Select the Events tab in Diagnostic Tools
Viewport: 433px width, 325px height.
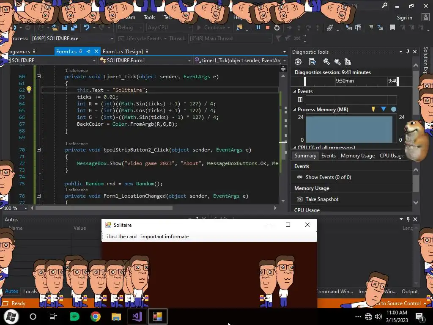[x=328, y=156]
